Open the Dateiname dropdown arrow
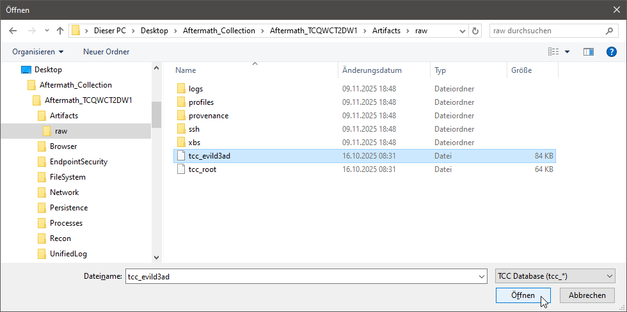This screenshot has height=312, width=627. 481,276
